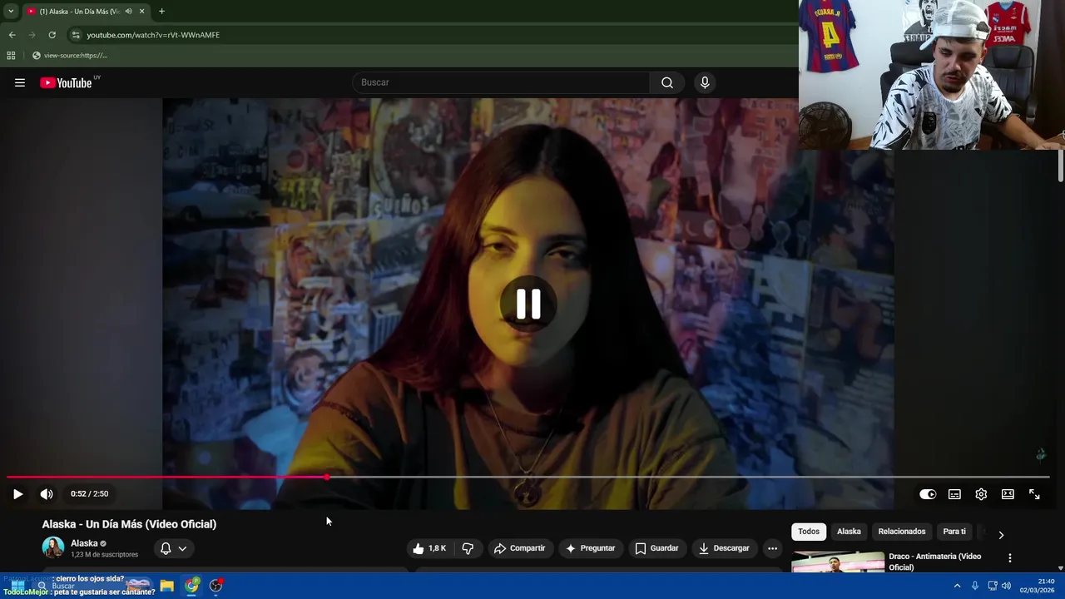Click the taskbar microphone tray icon
The image size is (1065, 599).
pos(975,586)
